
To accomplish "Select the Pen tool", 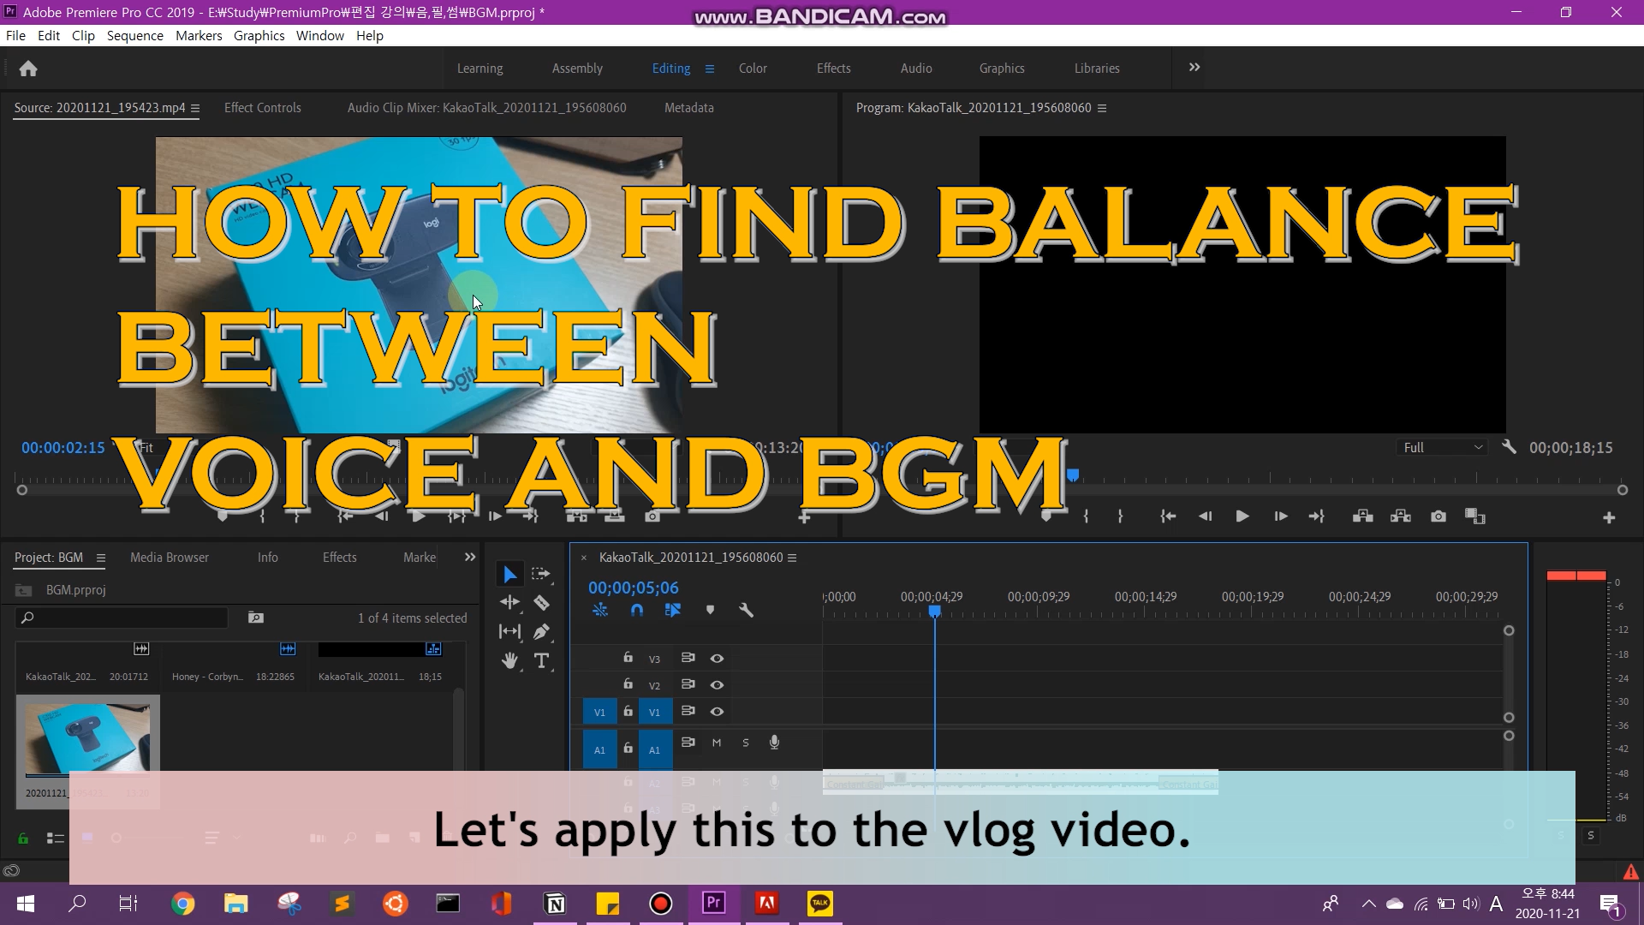I will pyautogui.click(x=541, y=632).
